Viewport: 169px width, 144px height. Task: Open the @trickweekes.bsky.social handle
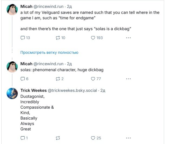(x=72, y=90)
